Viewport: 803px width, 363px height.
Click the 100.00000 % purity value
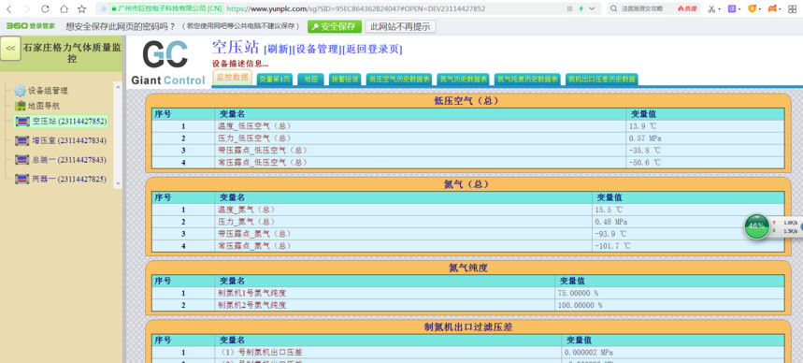tap(581, 306)
